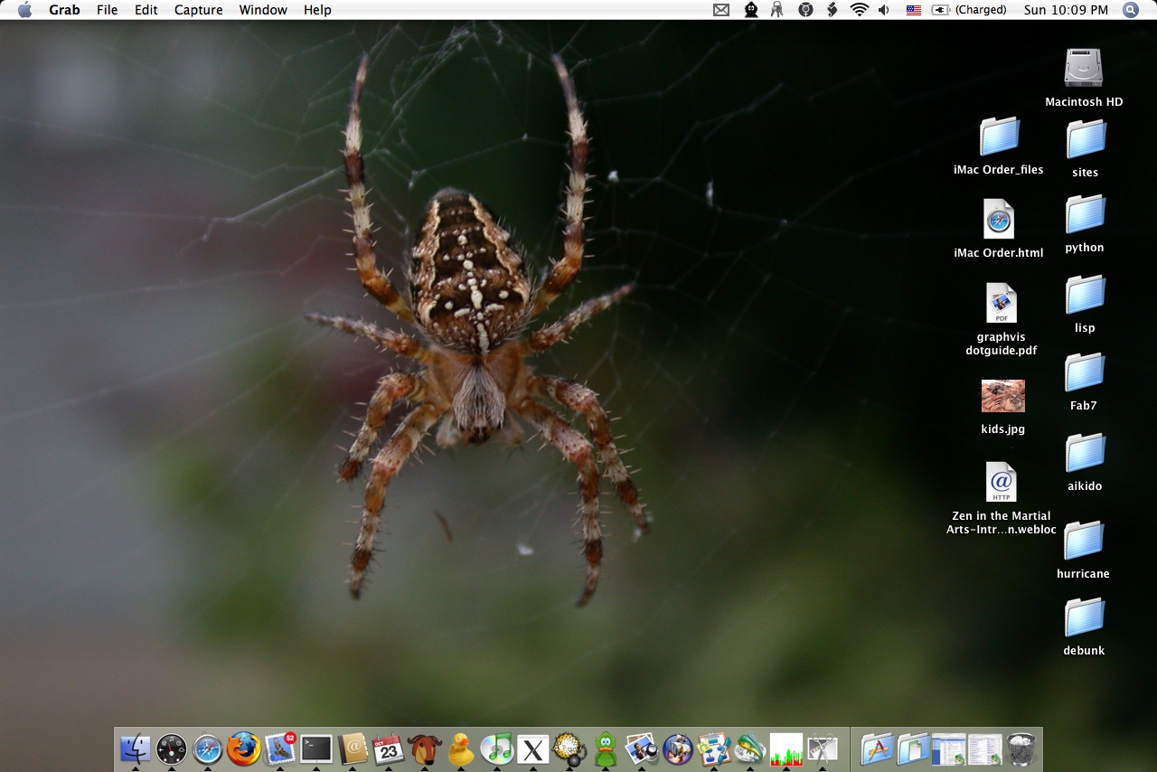Click the Grab scissors icon in the Dock
Screen dimensions: 1157x772
(823, 748)
